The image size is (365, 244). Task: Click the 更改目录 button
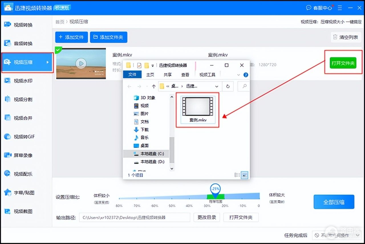point(207,217)
